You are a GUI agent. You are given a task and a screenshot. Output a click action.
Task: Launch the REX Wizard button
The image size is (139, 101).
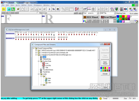coord(91,17)
